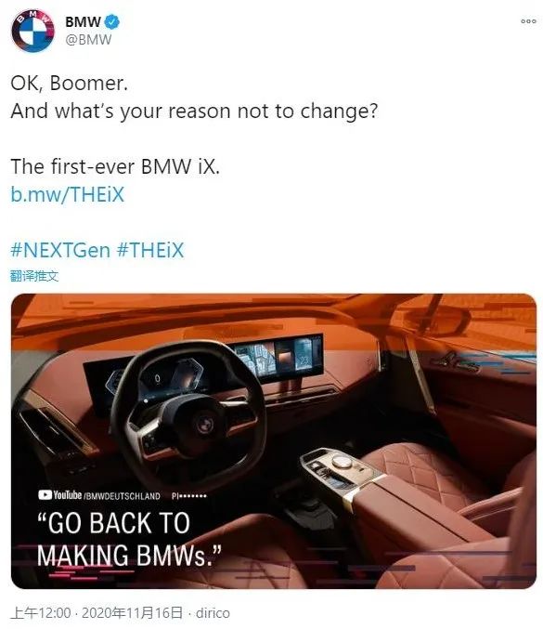Click the tweet timestamp 上午12:00

(41, 613)
